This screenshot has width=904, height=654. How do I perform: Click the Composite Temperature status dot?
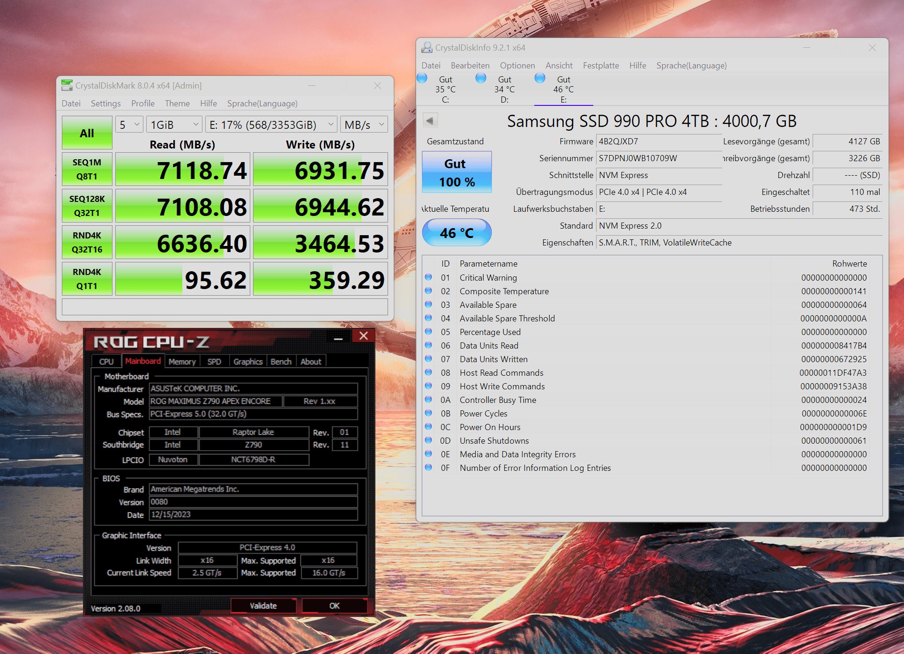(428, 290)
